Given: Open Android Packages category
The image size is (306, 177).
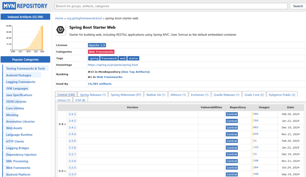Looking at the screenshot, I should [18, 75].
